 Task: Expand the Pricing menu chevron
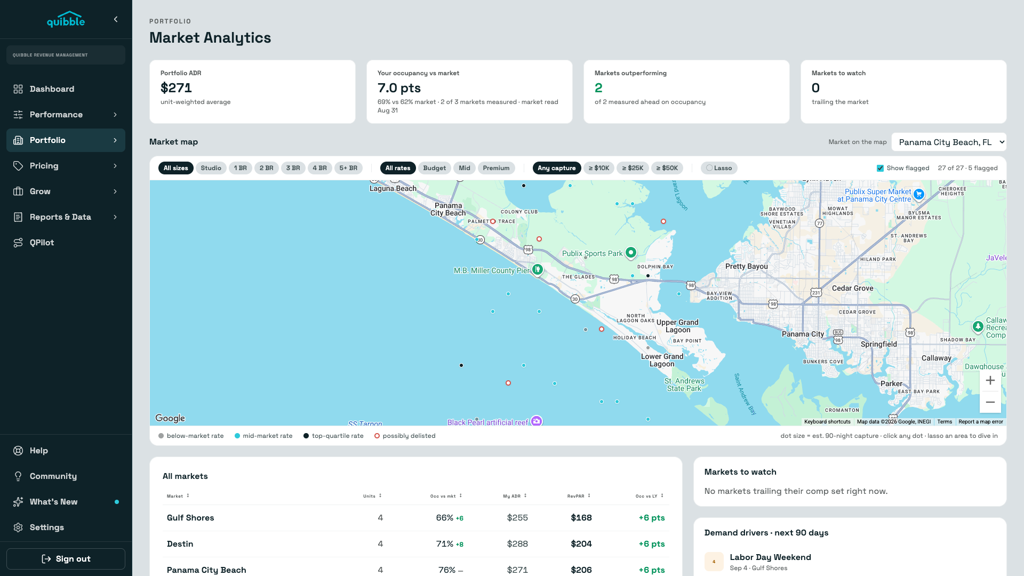(x=115, y=166)
